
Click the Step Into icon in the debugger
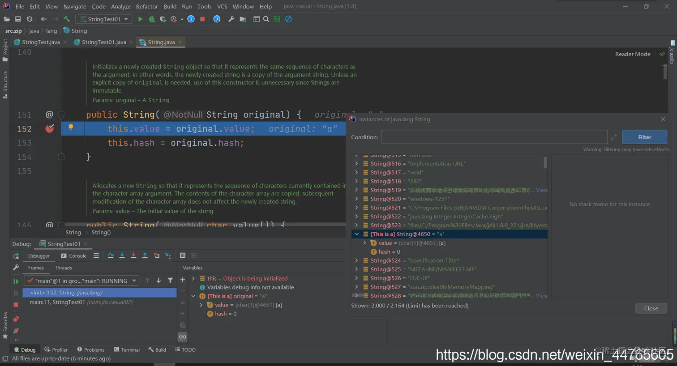coord(122,255)
